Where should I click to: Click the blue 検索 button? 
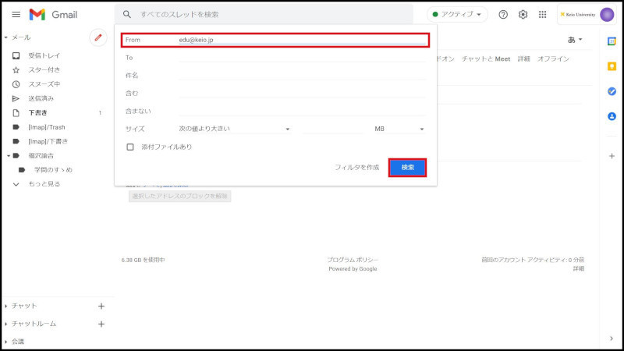407,168
